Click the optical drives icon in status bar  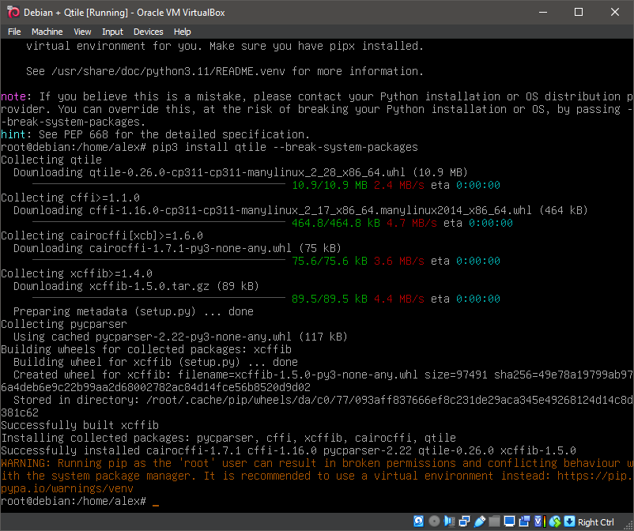pos(434,522)
